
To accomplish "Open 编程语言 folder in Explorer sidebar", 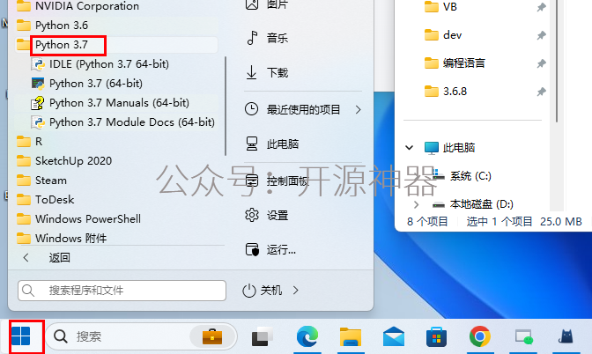I will (455, 63).
